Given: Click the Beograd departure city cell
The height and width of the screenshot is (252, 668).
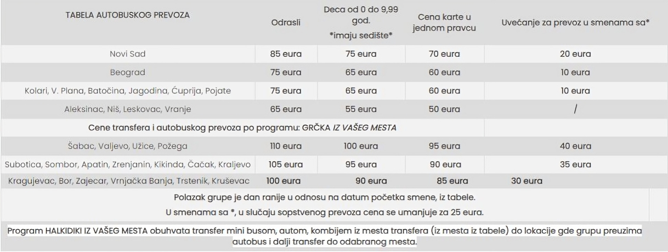Looking at the screenshot, I should [127, 72].
